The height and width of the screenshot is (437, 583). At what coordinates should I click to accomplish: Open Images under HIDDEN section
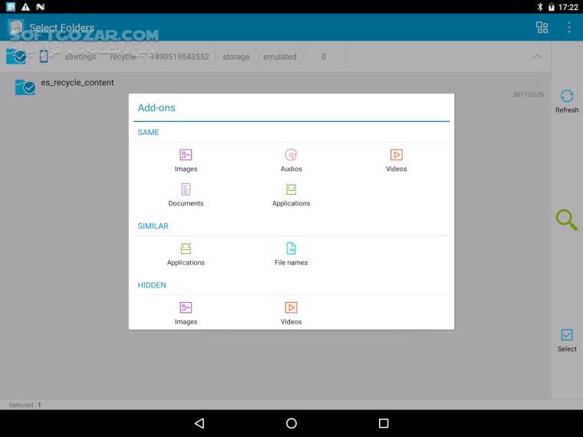(x=186, y=314)
